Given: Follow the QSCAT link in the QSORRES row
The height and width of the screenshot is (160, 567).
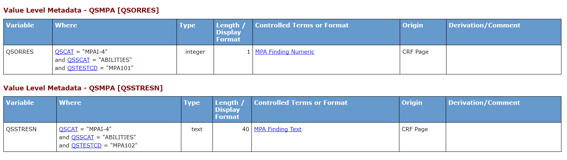Looking at the screenshot, I should tap(65, 52).
